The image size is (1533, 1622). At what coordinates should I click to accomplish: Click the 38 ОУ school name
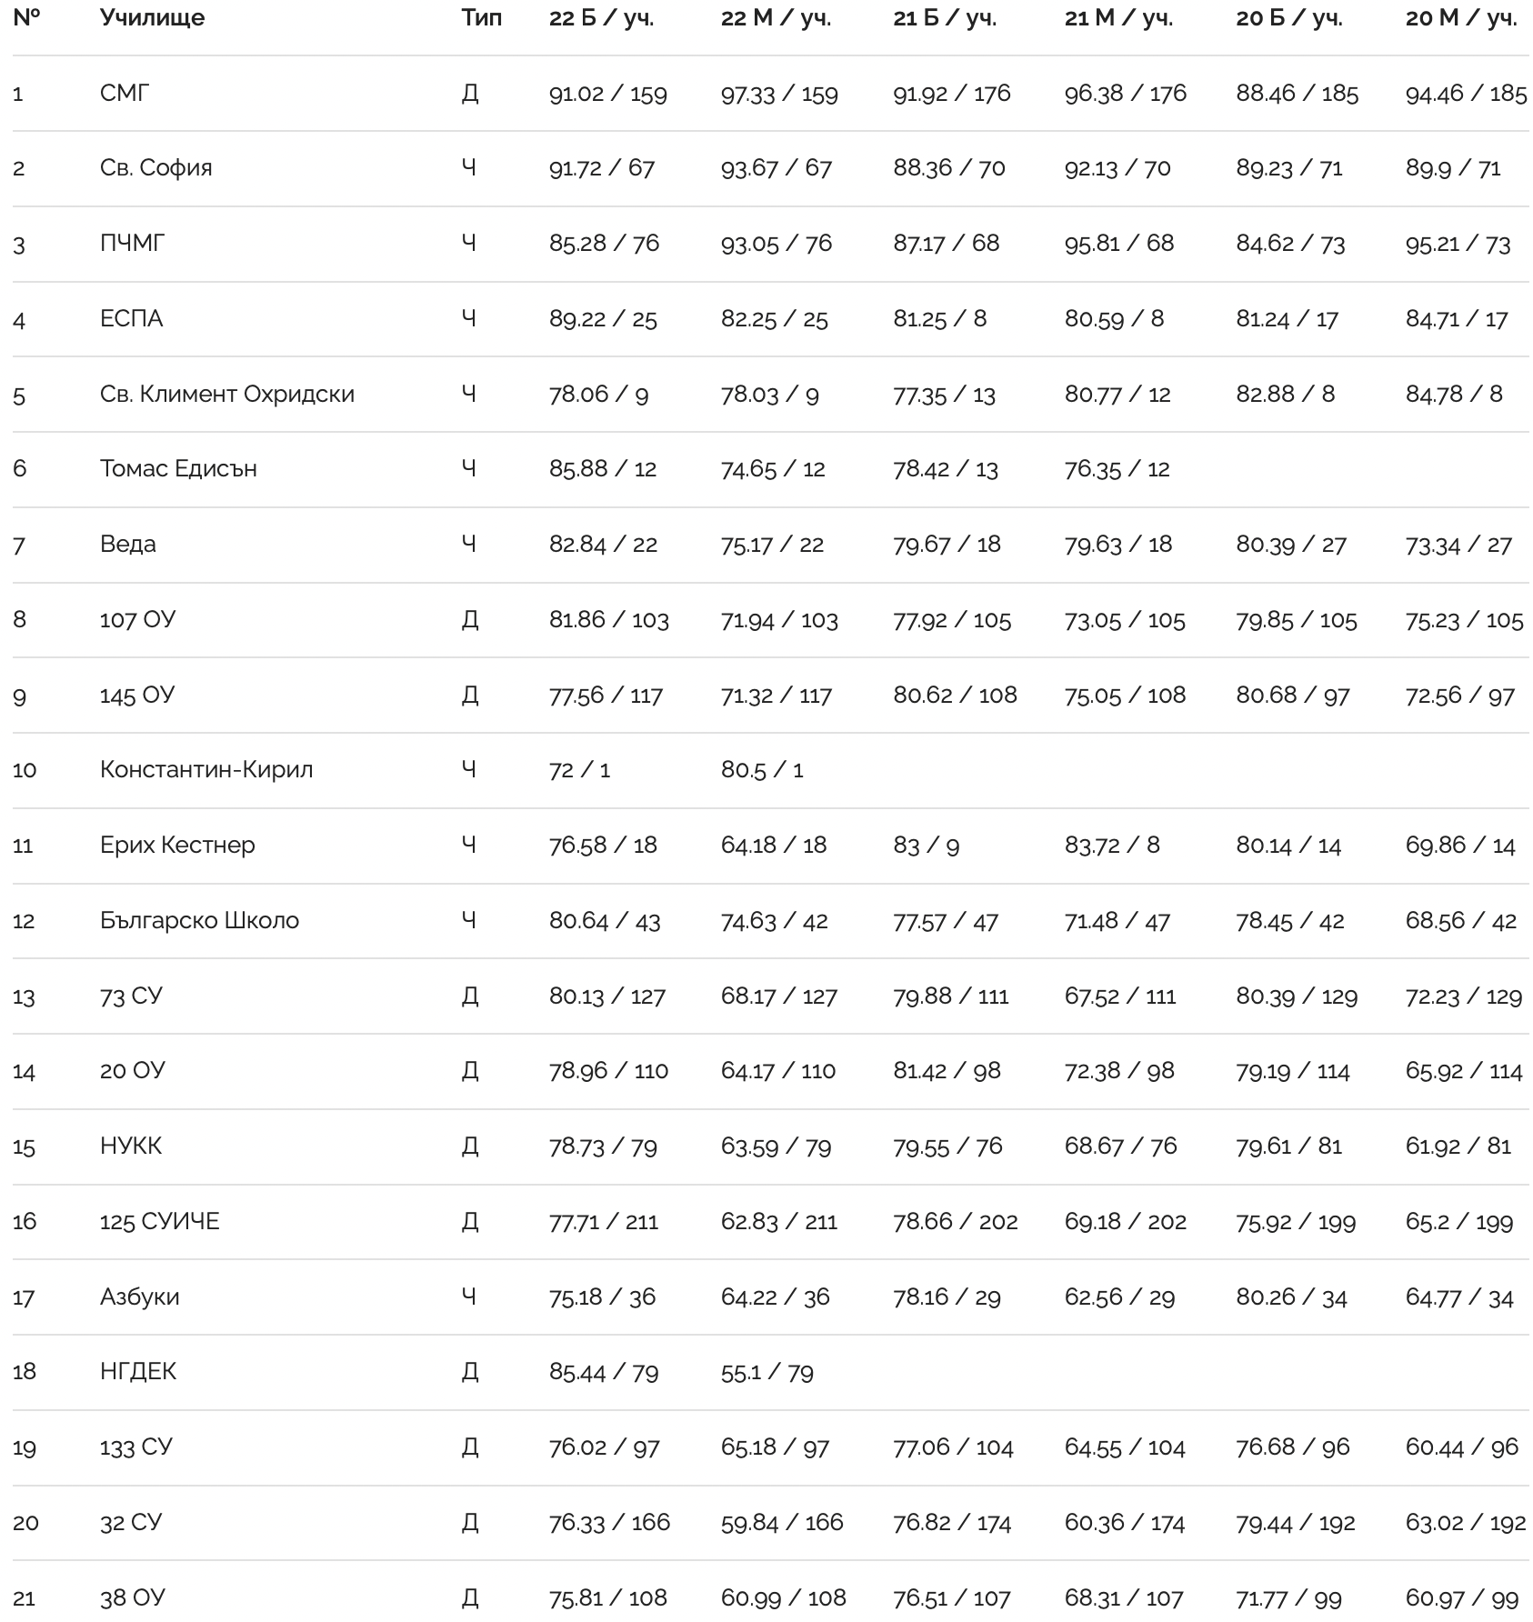[133, 1597]
